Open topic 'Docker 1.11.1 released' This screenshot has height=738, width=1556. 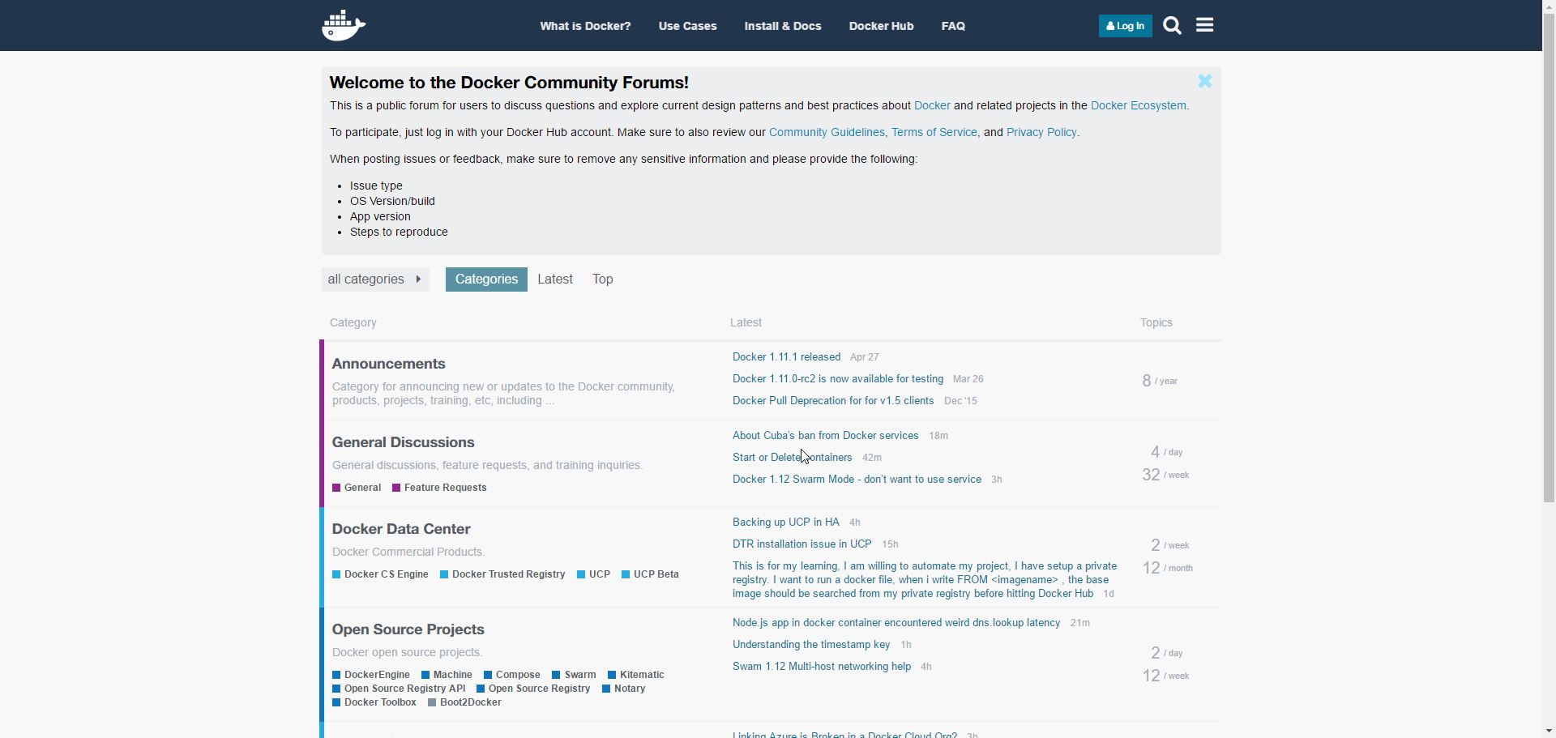click(786, 357)
